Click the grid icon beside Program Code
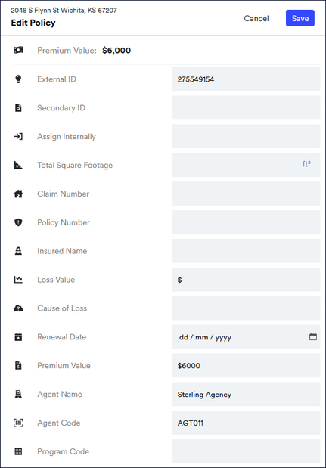Image resolution: width=326 pixels, height=468 pixels. point(18,451)
